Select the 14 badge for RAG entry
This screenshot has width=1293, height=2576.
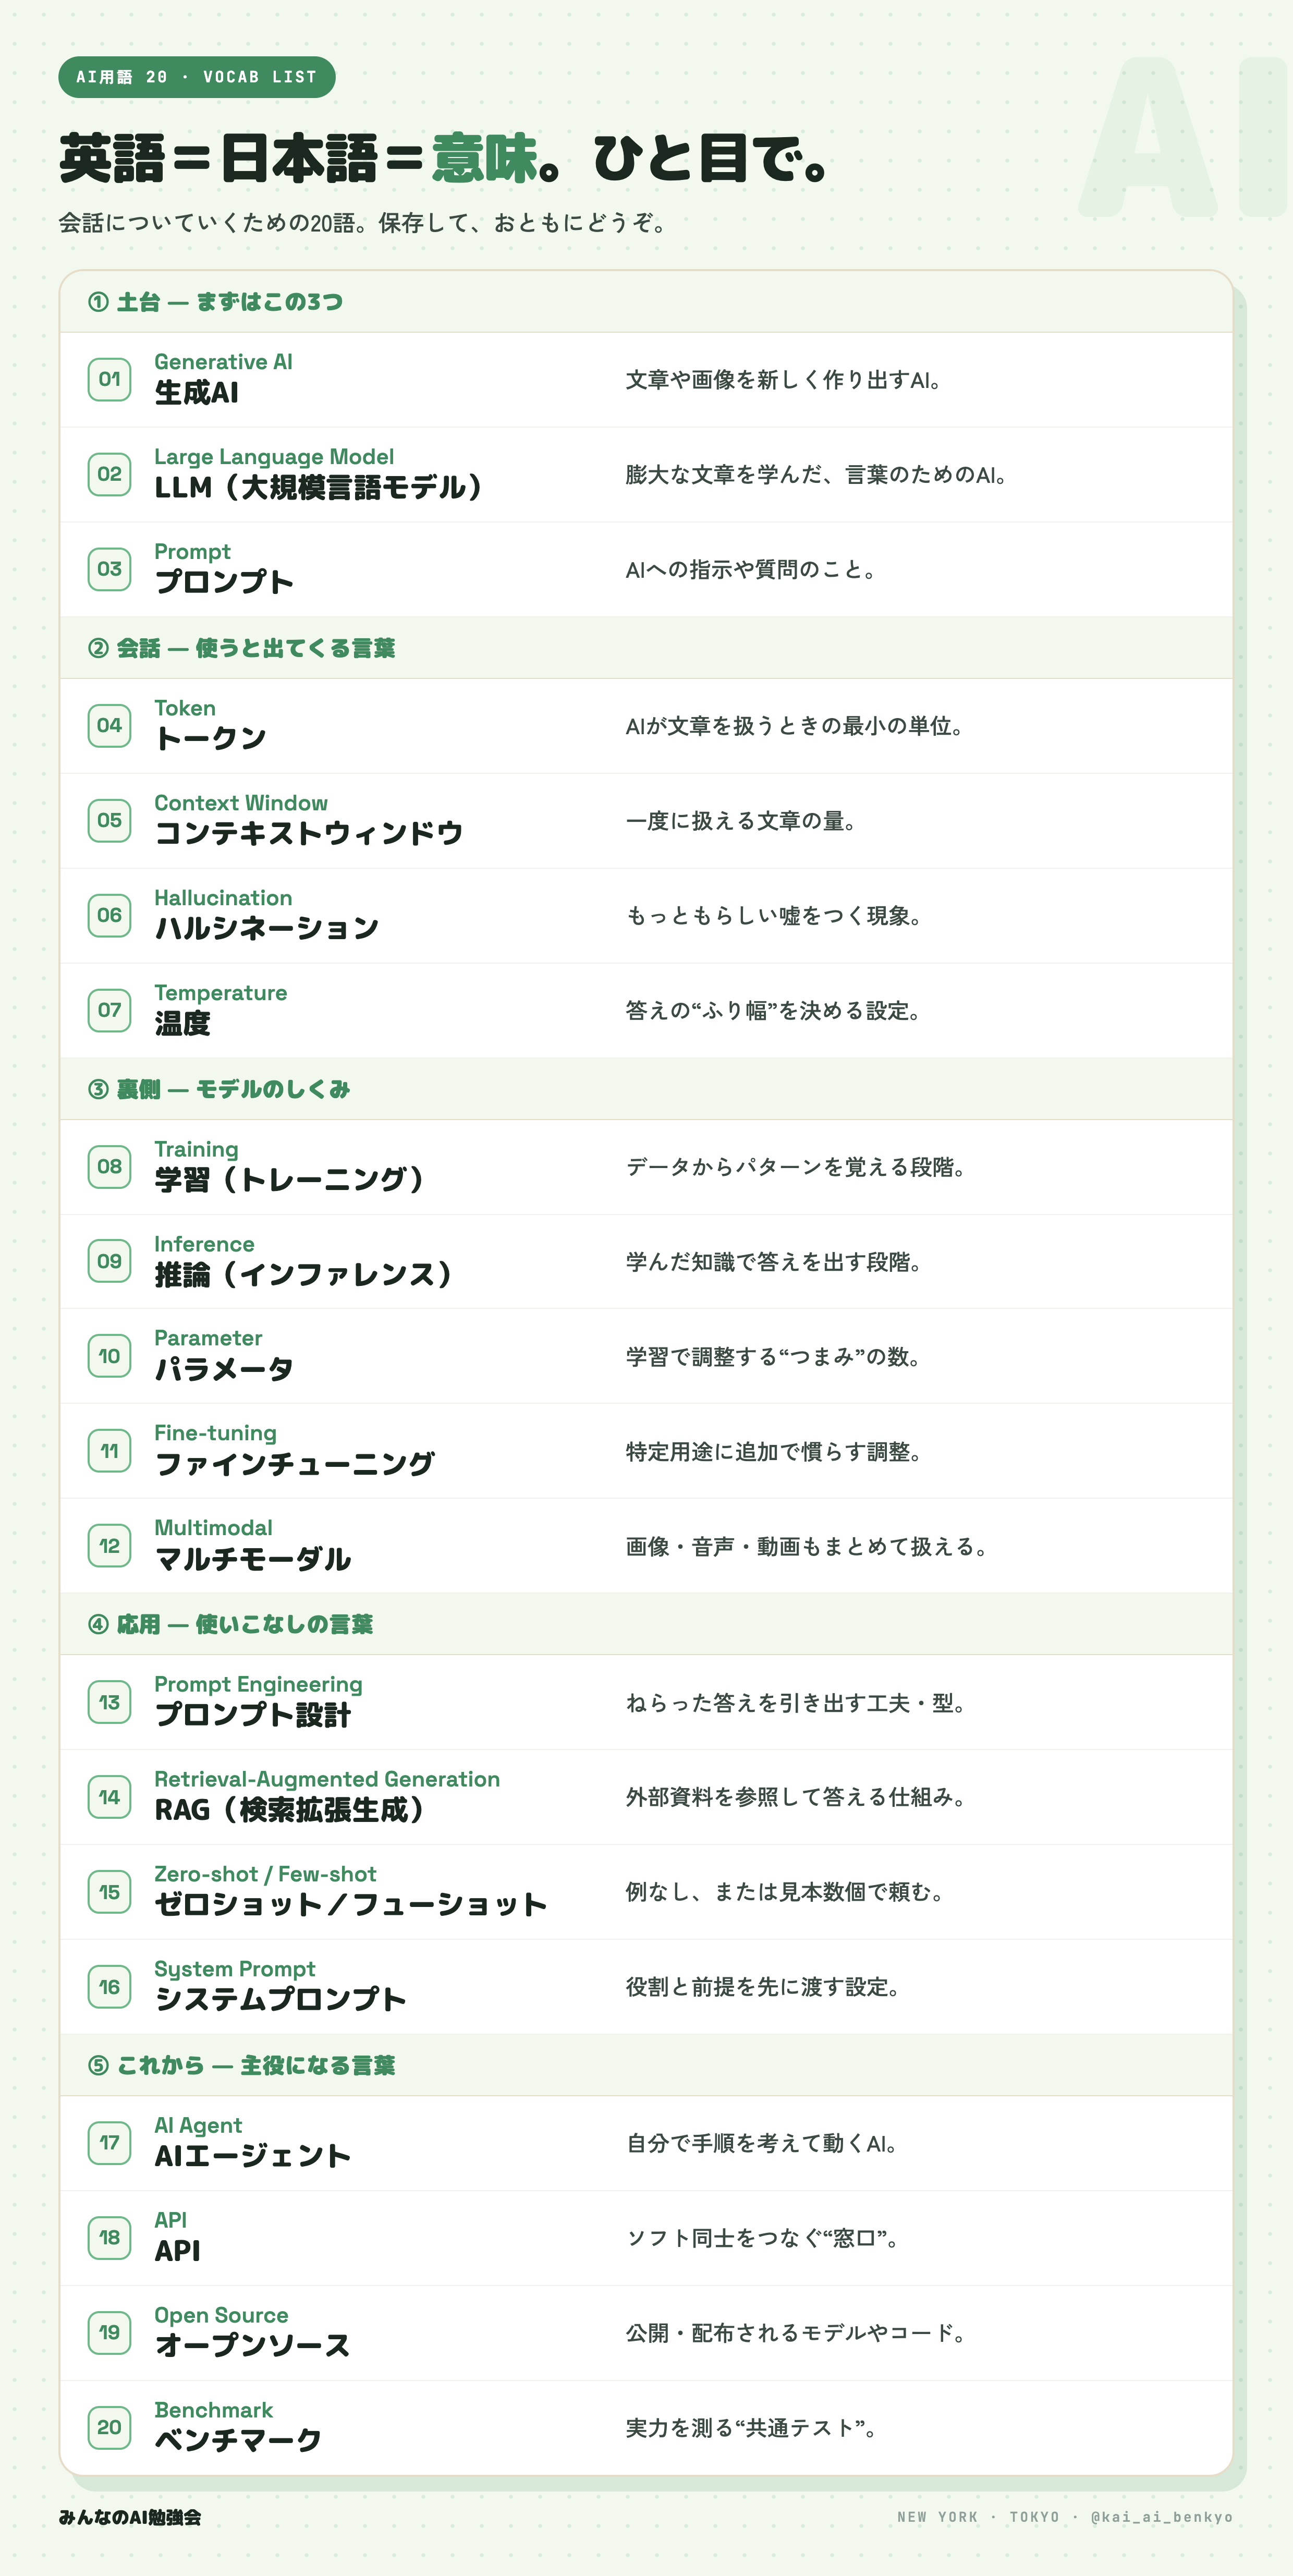click(x=109, y=1797)
